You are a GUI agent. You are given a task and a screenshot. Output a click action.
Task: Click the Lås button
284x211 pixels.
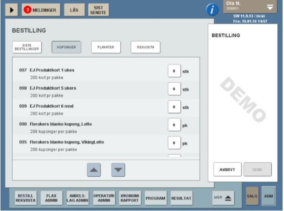click(x=74, y=10)
